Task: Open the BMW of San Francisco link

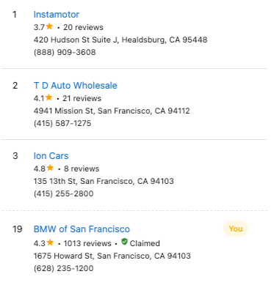Action: pos(82,229)
